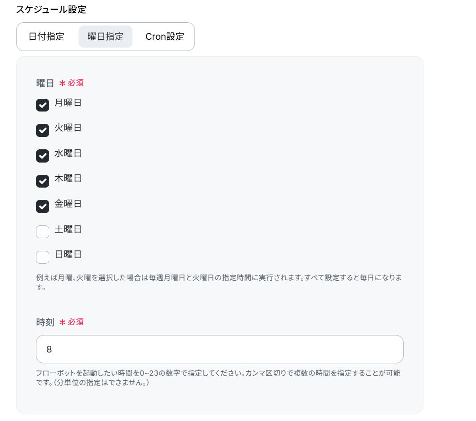This screenshot has width=476, height=421.
Task: Toggle the 水曜日 checkbox off
Action: [43, 156]
